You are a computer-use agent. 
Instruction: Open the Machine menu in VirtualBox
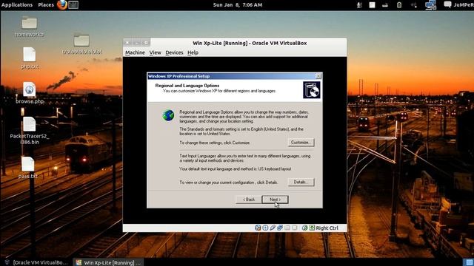pos(135,52)
